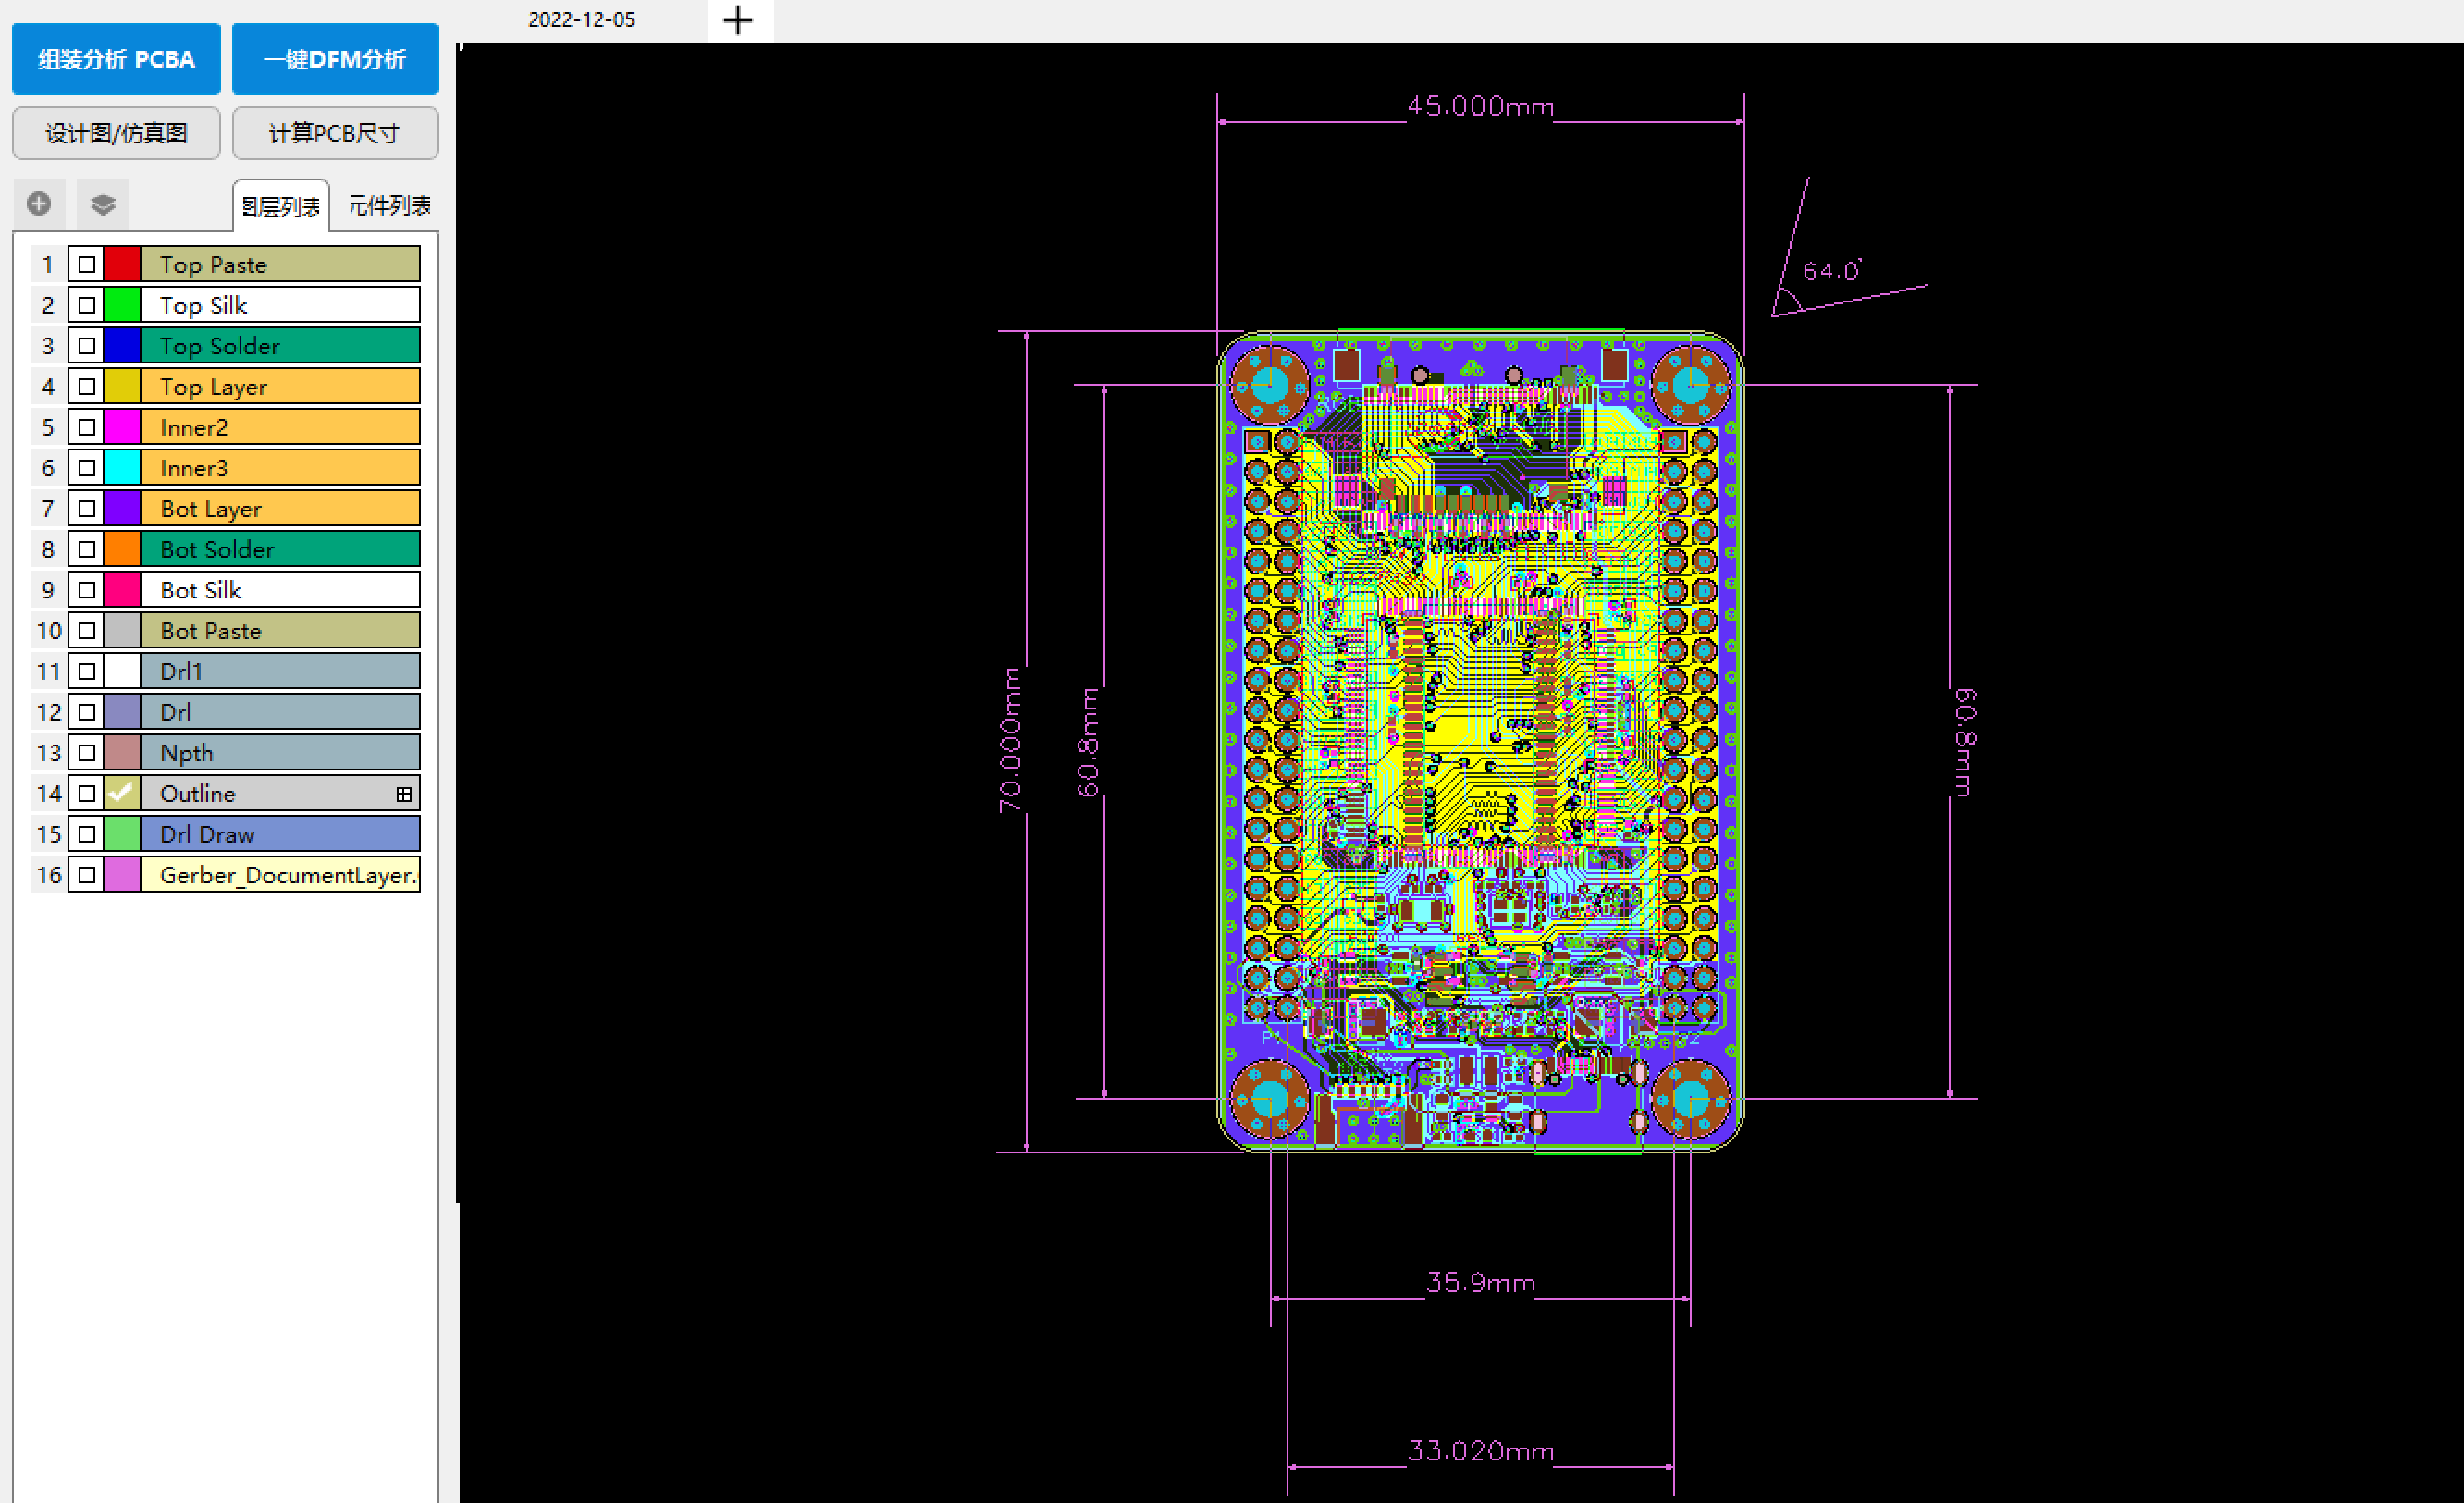Click the layers stack icon near the top

pos(101,203)
